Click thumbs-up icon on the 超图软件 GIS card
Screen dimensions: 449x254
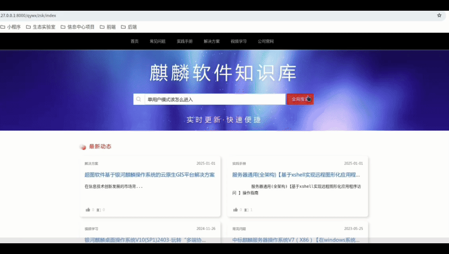(88, 210)
